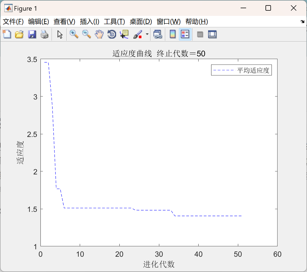Close the Figure 1 window
The image size is (307, 272).
click(x=294, y=8)
